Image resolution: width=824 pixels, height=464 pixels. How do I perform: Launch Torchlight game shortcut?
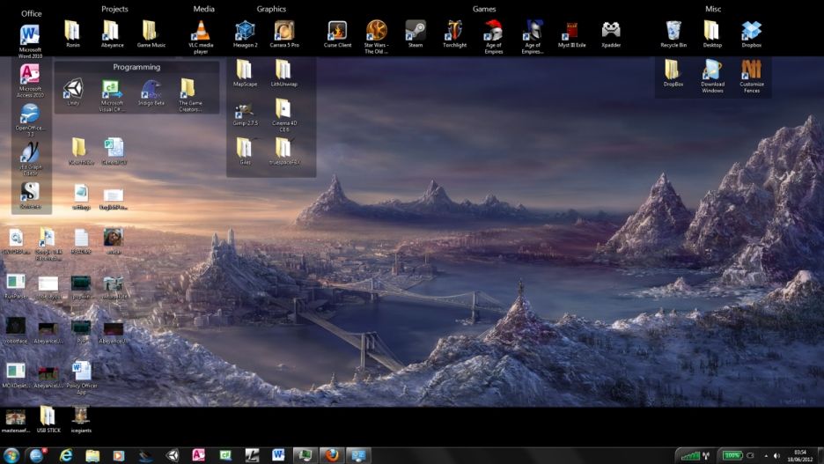coord(454,34)
